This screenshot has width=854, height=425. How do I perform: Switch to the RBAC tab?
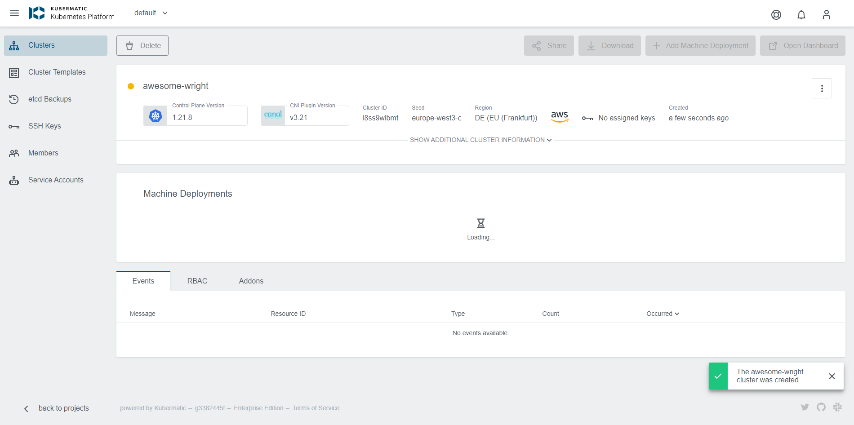tap(197, 281)
